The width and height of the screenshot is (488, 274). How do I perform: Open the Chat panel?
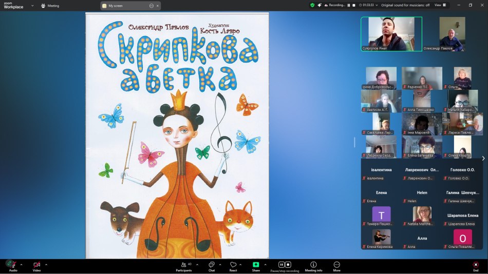(211, 265)
